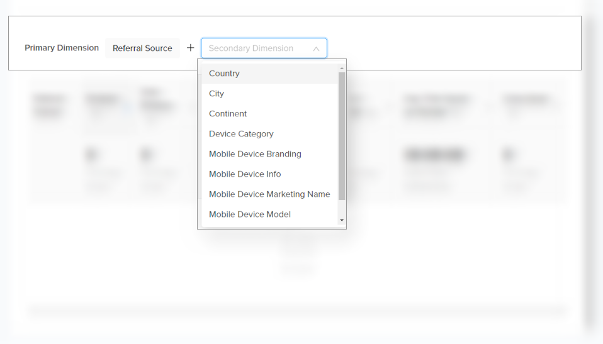
Task: Click the dropdown list's scrollbar thumb
Action: (342, 135)
